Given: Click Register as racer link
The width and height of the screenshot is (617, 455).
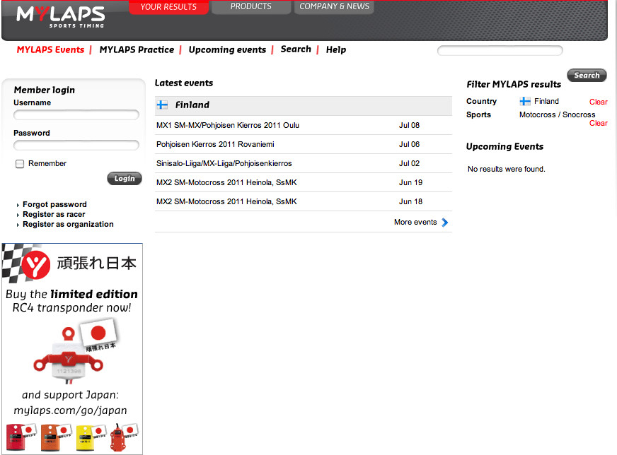Looking at the screenshot, I should (54, 214).
